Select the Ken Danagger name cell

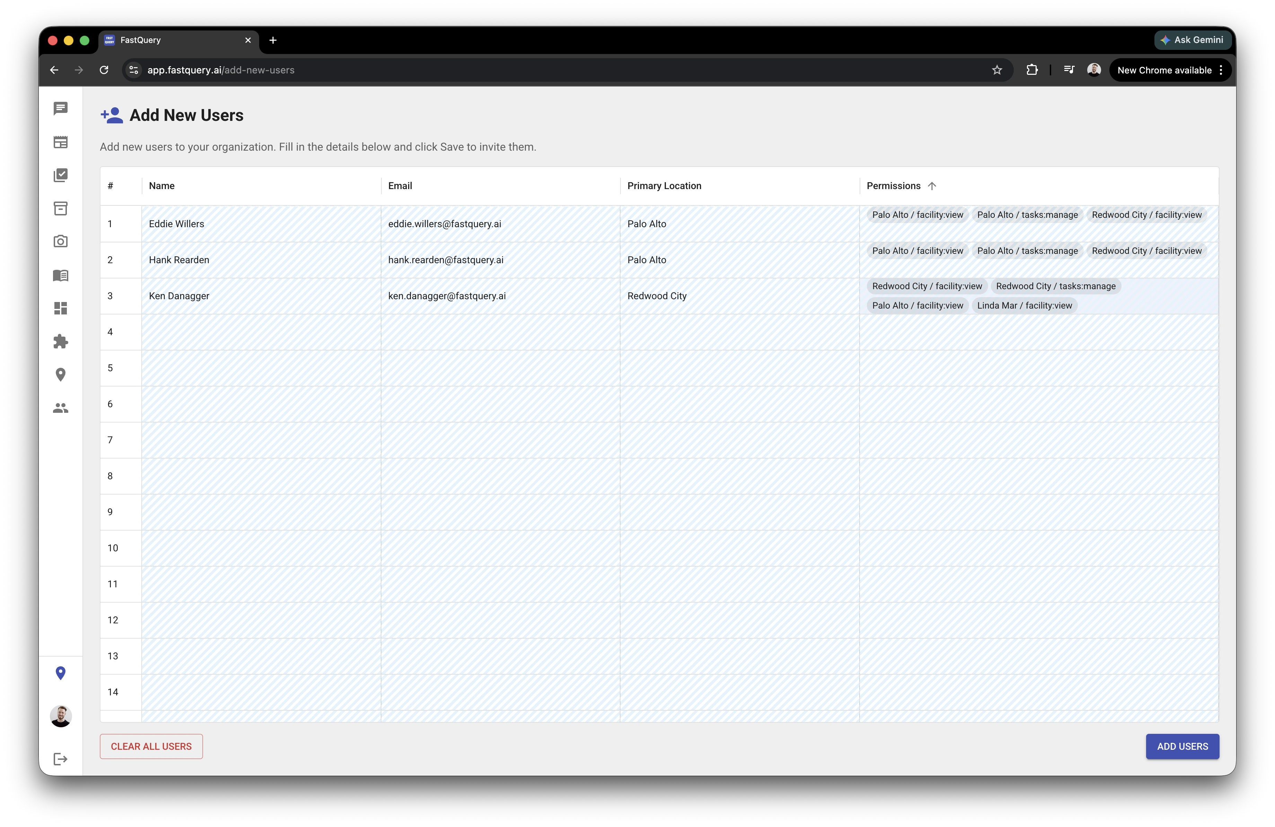pyautogui.click(x=262, y=296)
